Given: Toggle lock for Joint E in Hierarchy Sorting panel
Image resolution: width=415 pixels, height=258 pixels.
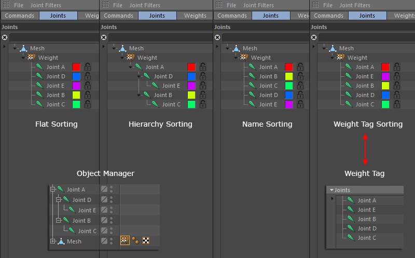Looking at the screenshot, I should click(x=203, y=86).
